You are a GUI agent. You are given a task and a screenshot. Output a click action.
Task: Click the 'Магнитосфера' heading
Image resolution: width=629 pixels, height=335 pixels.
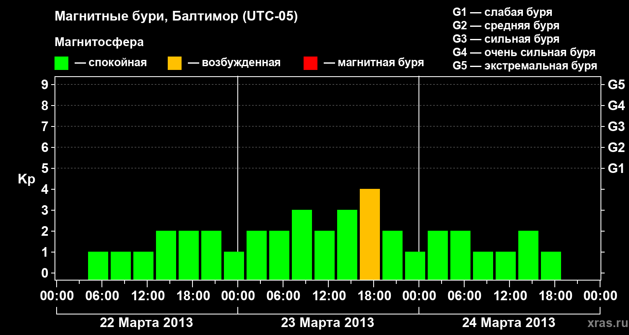[x=99, y=42]
